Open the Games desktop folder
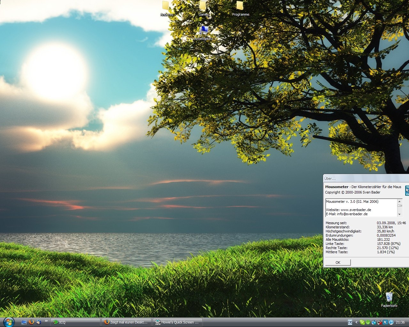 (x=203, y=9)
